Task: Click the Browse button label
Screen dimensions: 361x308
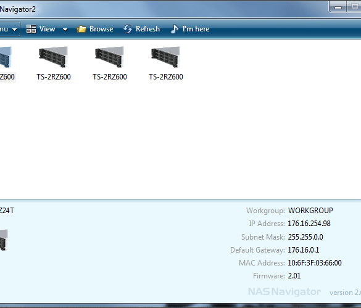Action: tap(101, 29)
